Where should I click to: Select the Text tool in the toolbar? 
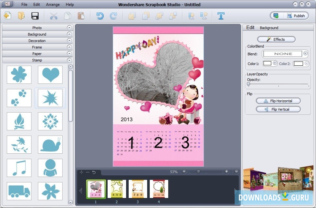coord(221,16)
